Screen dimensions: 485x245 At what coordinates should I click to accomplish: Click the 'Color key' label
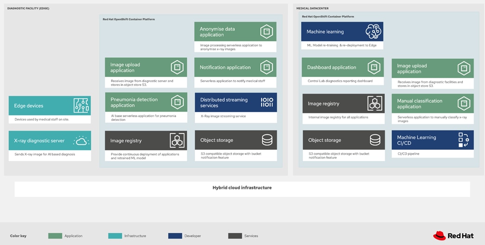click(18, 236)
